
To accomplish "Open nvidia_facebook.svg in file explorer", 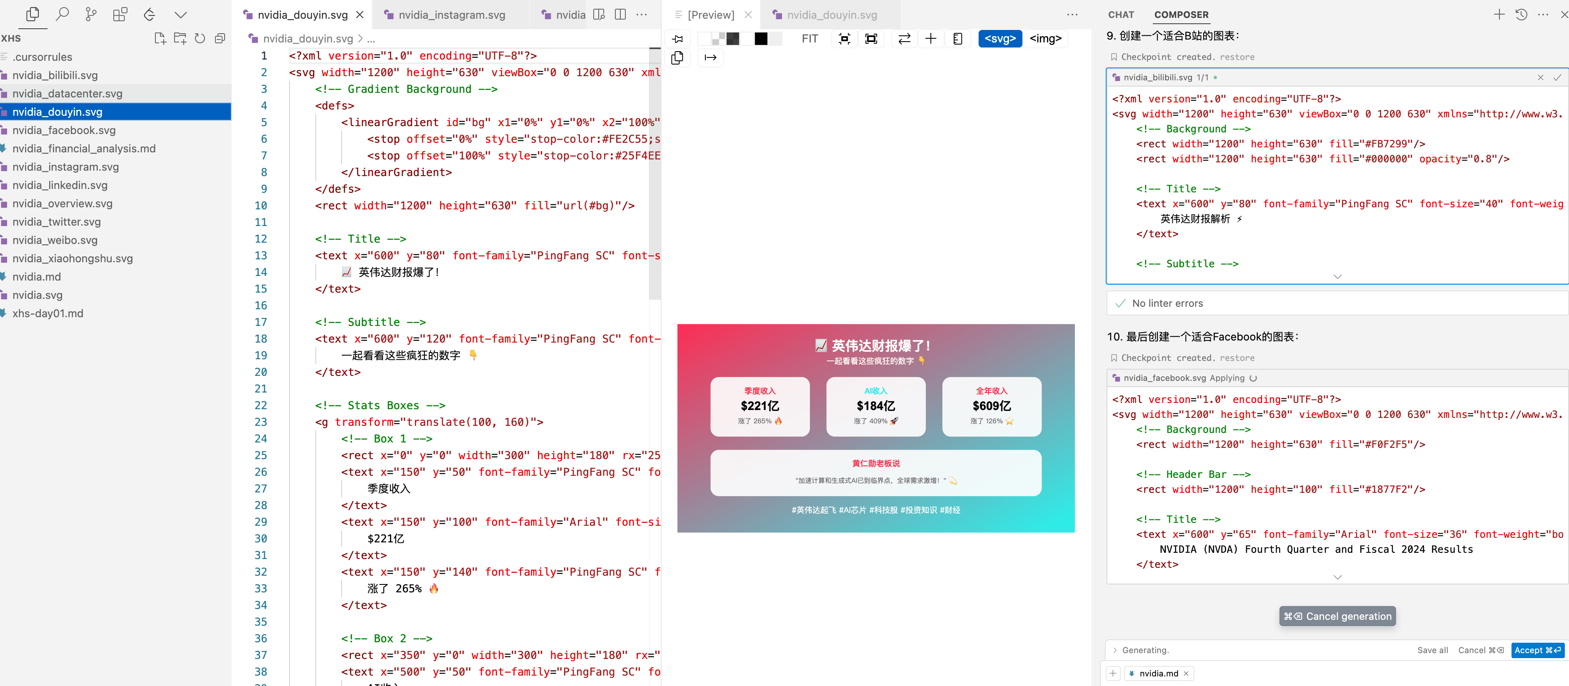I will [116, 130].
